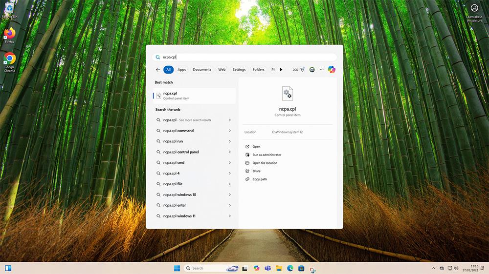Image resolution: width=489 pixels, height=274 pixels.
Task: Open the Firefox desktop shortcut
Action: 9,35
